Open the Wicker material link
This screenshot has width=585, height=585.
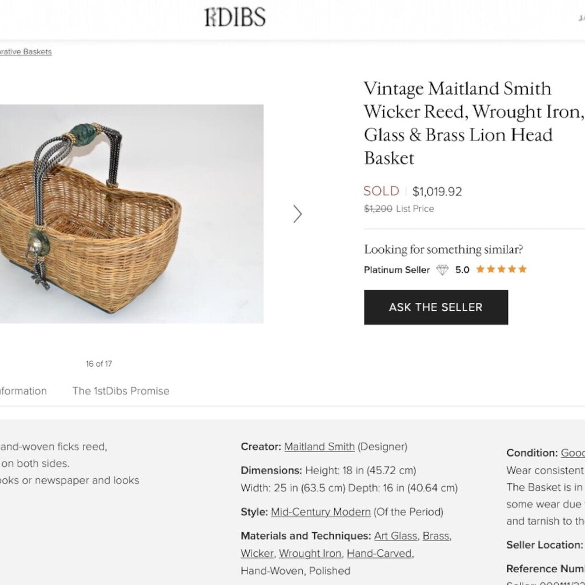point(257,553)
